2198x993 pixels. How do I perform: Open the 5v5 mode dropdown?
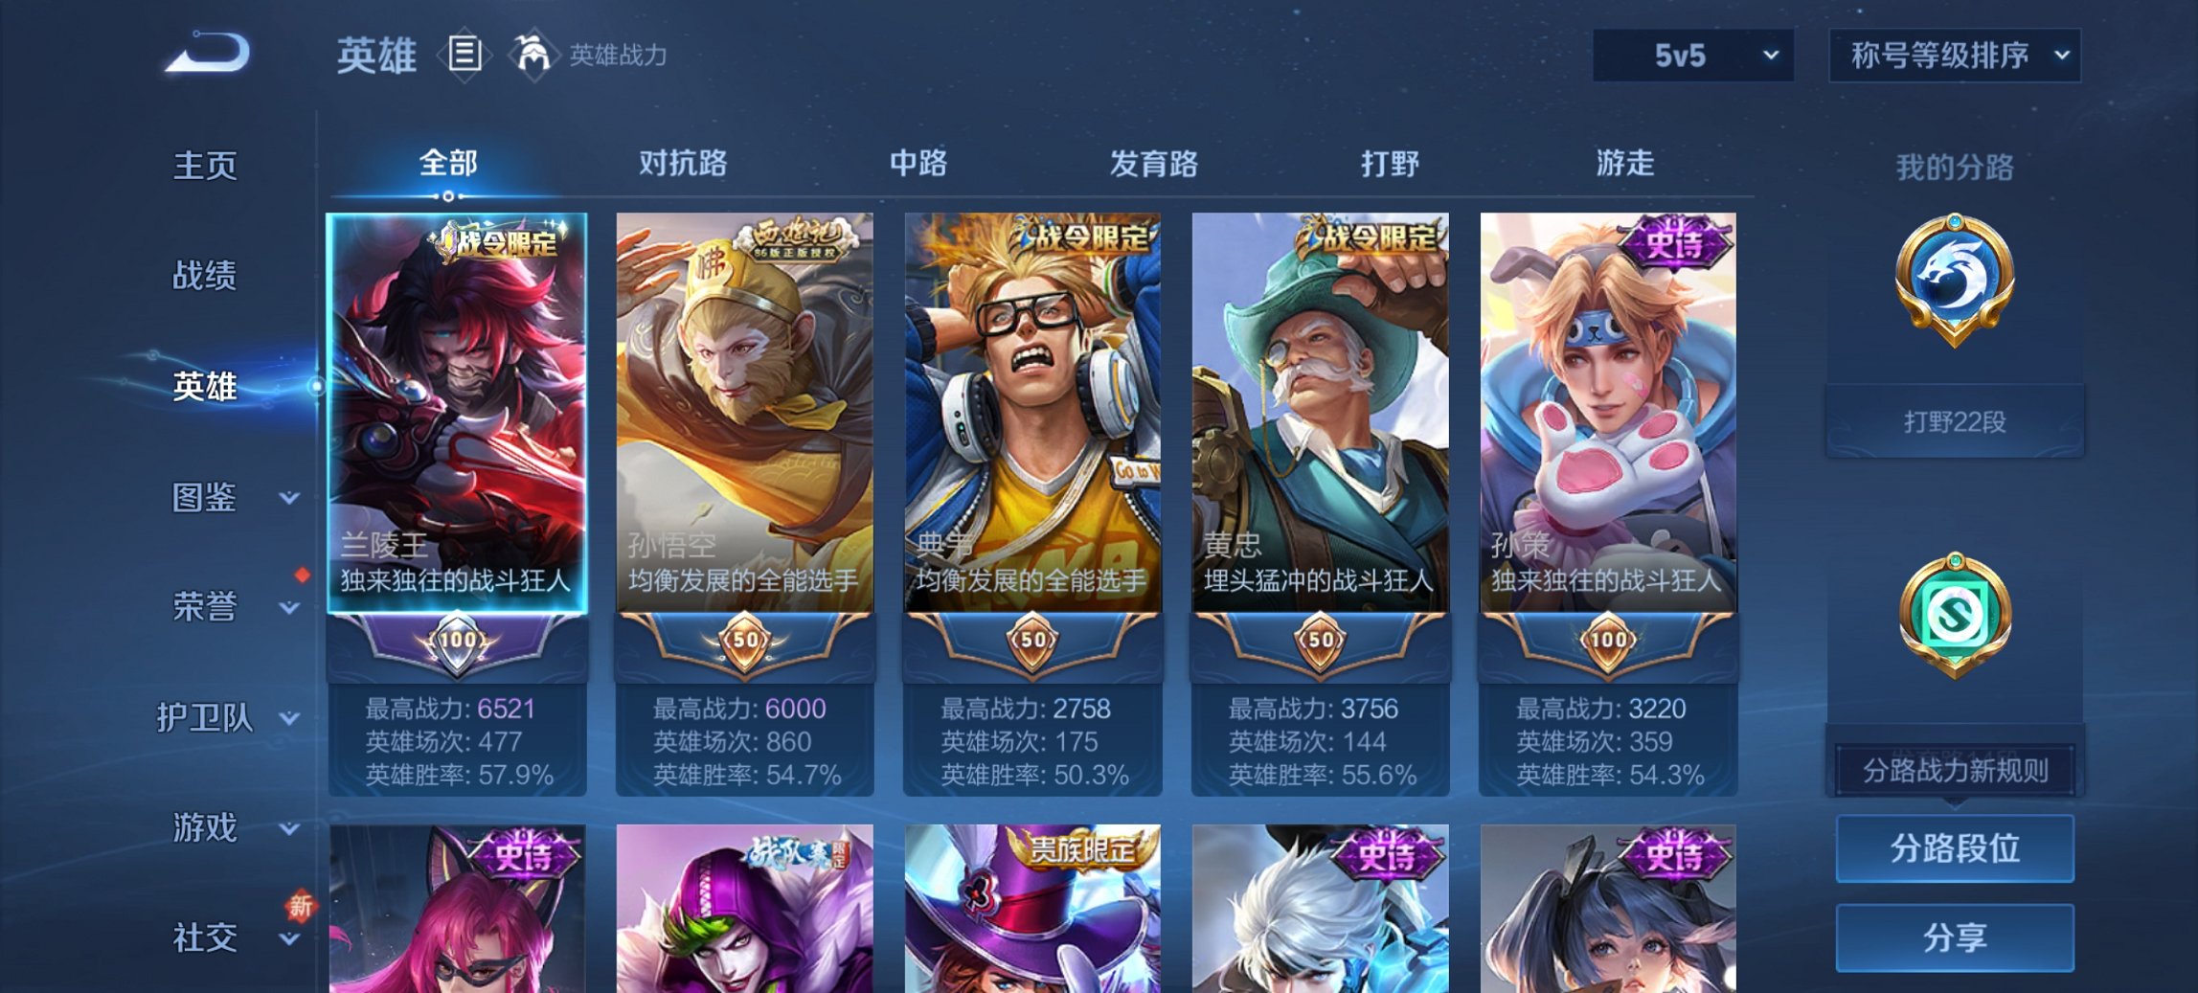[1693, 56]
